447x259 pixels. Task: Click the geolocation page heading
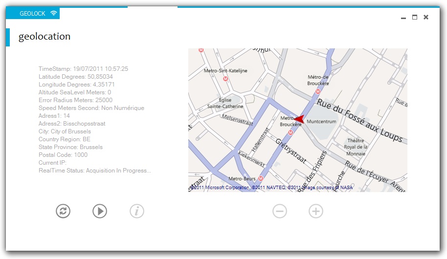pyautogui.click(x=45, y=37)
